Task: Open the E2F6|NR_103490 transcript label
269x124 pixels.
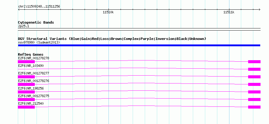Action: pyautogui.click(x=31, y=66)
